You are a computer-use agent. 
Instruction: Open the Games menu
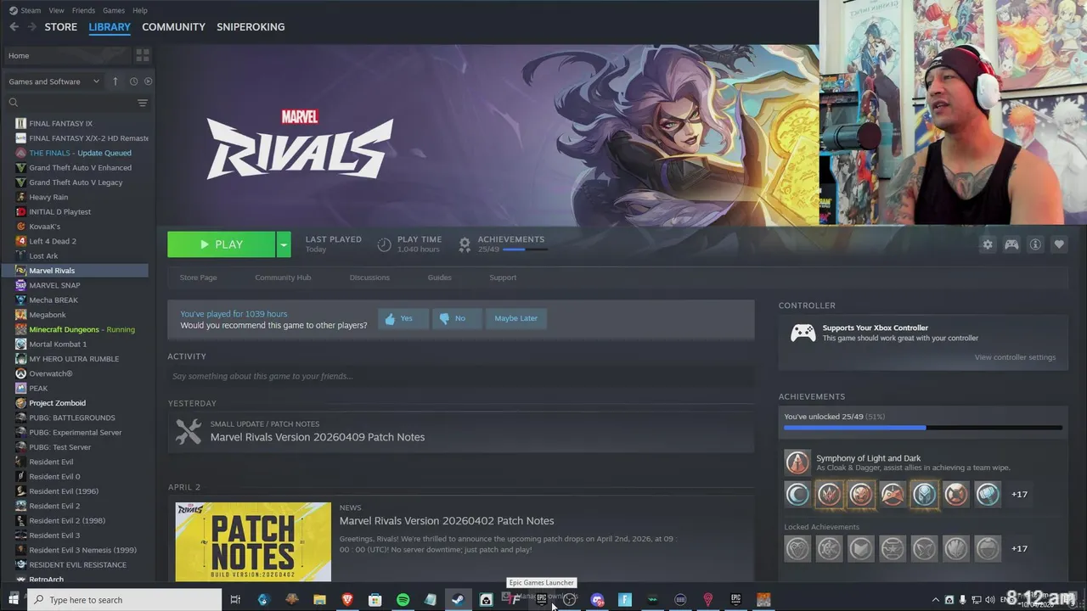[x=114, y=10]
